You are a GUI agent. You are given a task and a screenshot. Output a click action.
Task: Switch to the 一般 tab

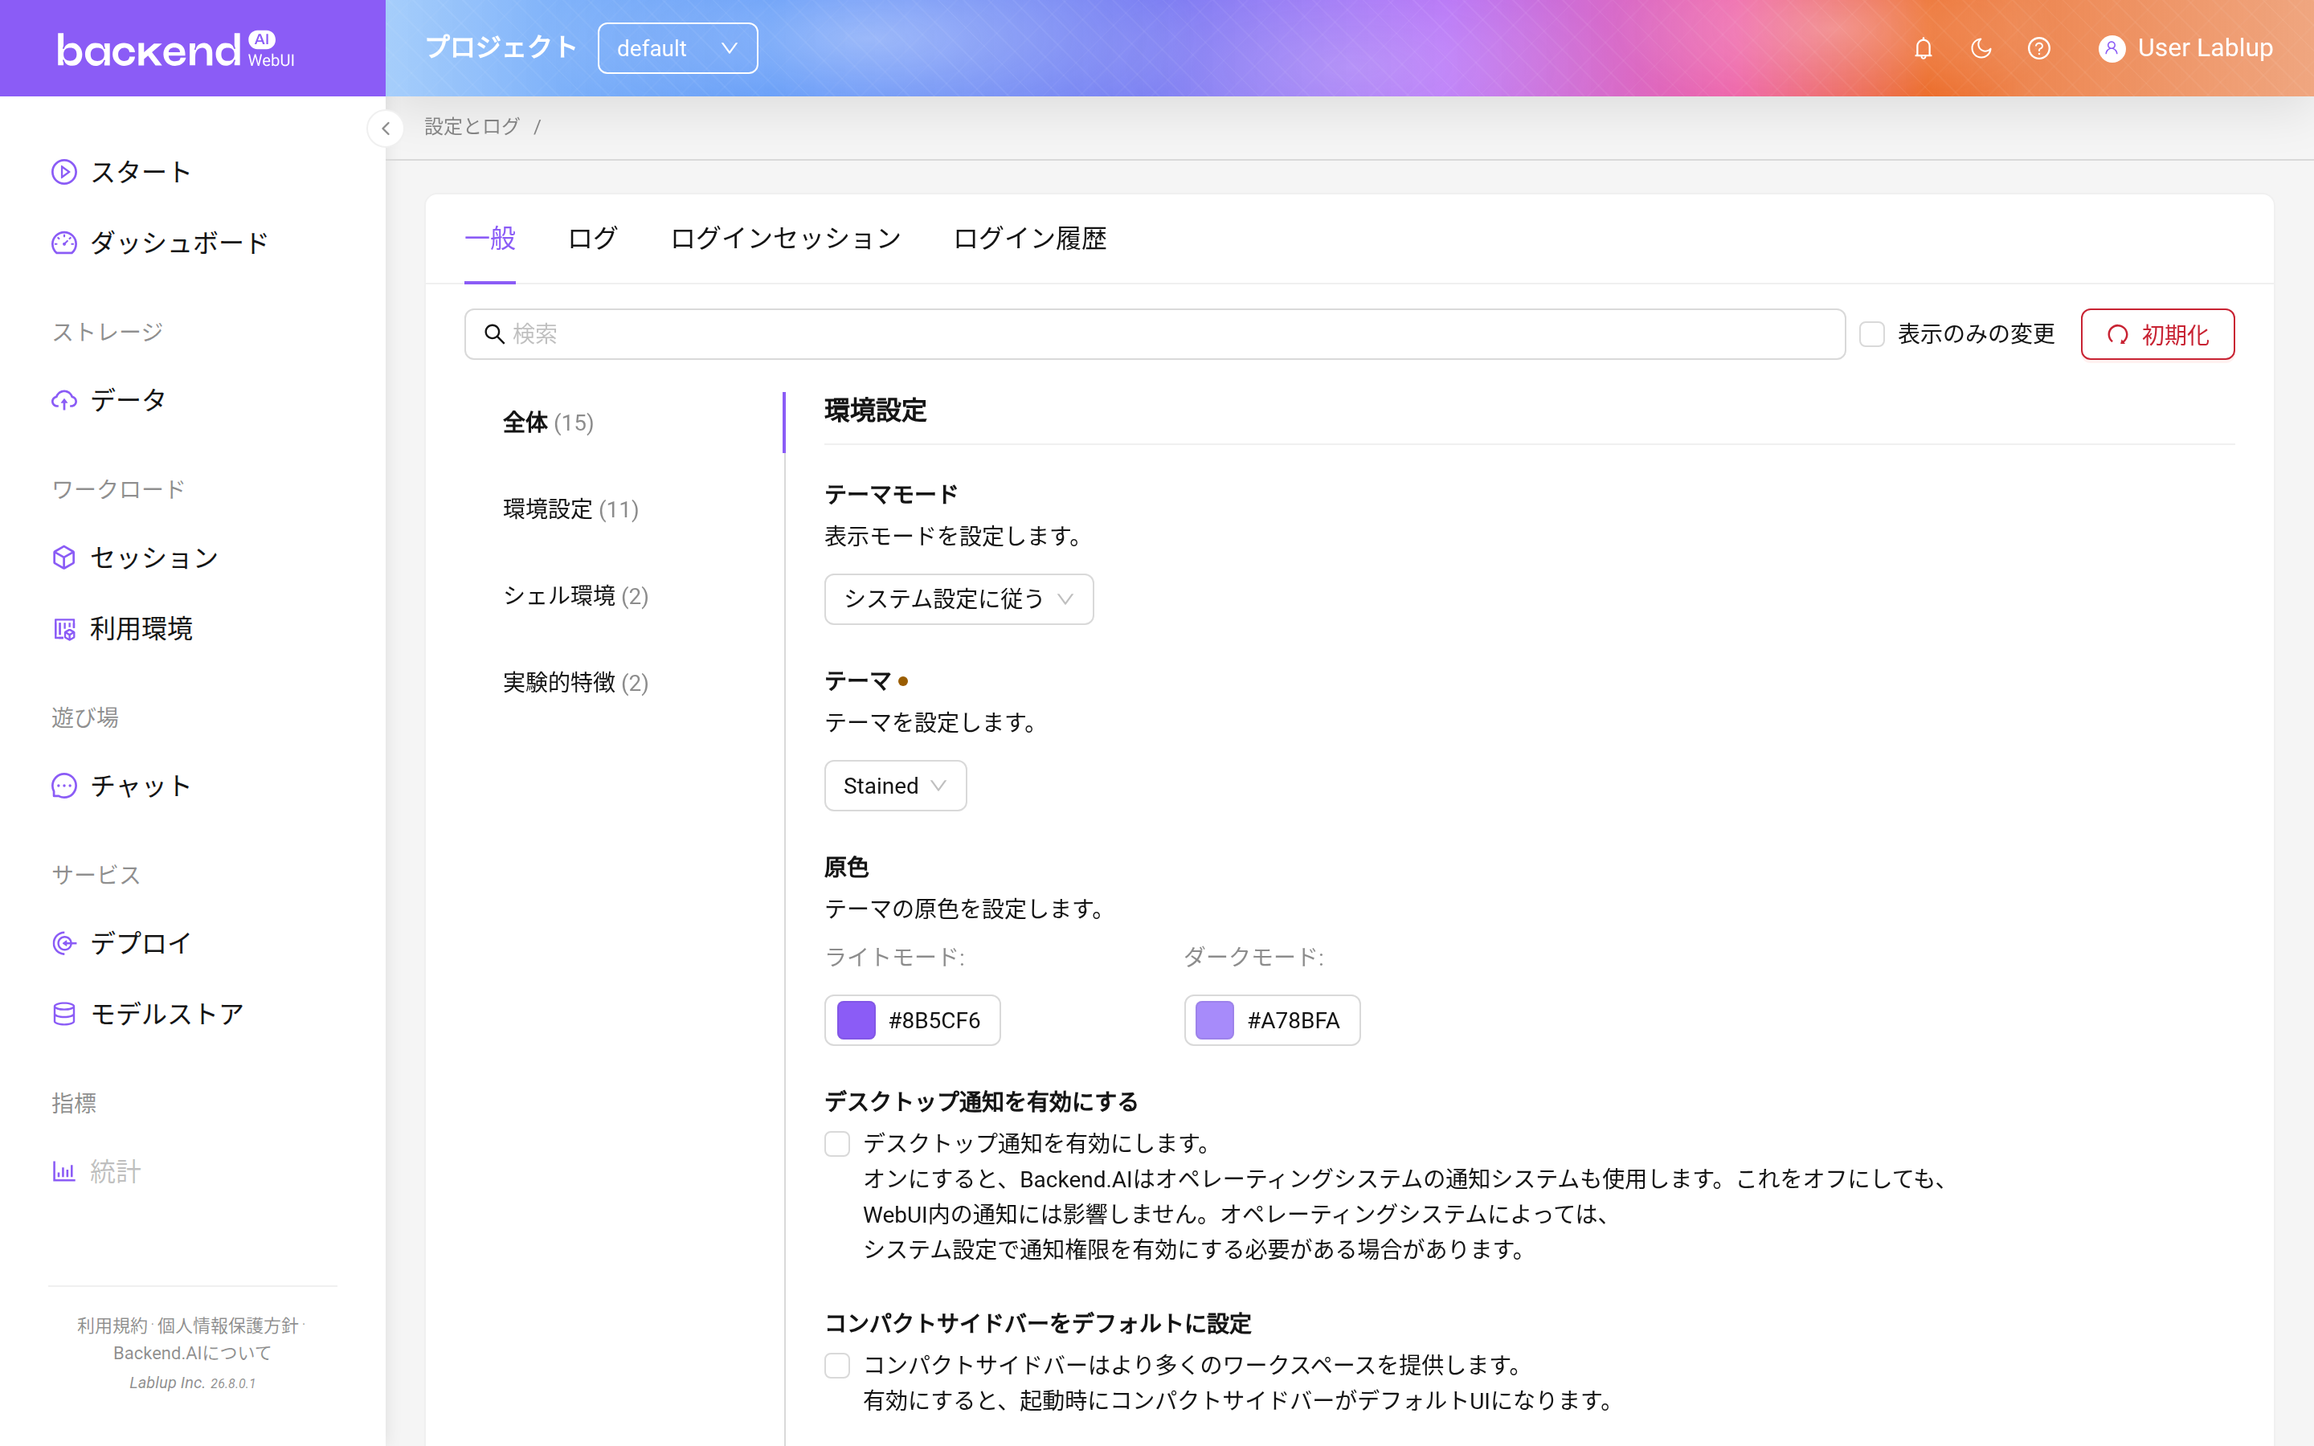click(489, 238)
